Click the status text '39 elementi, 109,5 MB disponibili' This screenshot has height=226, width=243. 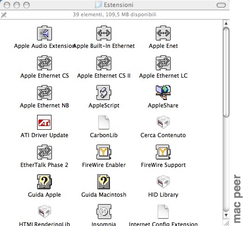(x=115, y=14)
